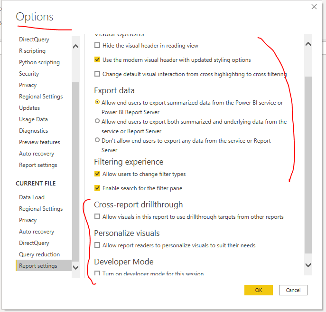This screenshot has width=326, height=312.
Task: Open Regional Settings under Current File
Action: click(41, 209)
